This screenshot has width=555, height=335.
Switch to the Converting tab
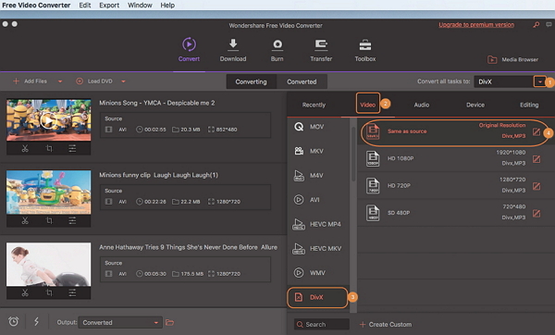pyautogui.click(x=252, y=81)
